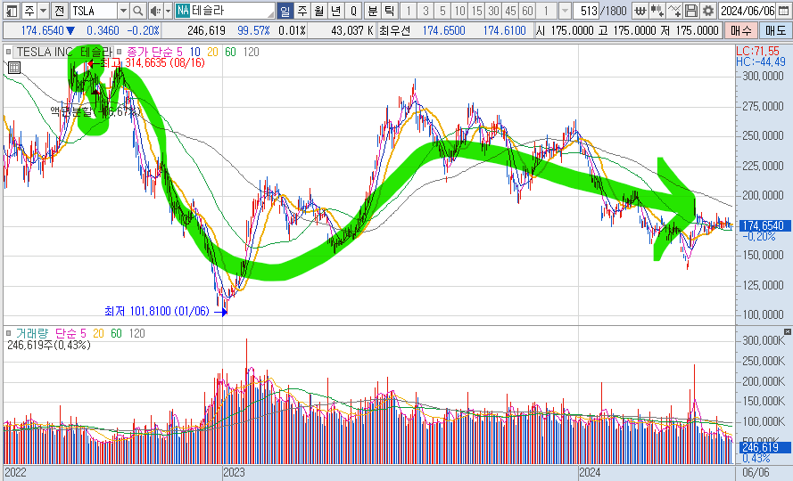Open the TSLA symbol history dropdown
This screenshot has height=481, width=793.
coord(123,11)
